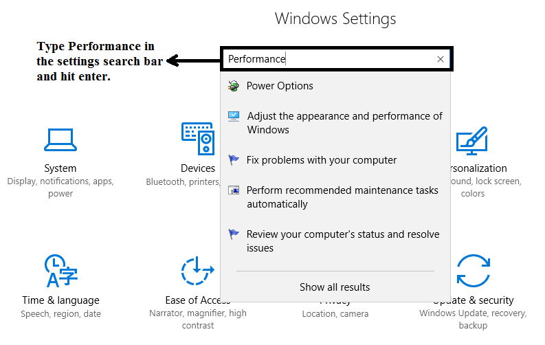Click the icon beside Perform recommended maintenance result

click(x=234, y=190)
